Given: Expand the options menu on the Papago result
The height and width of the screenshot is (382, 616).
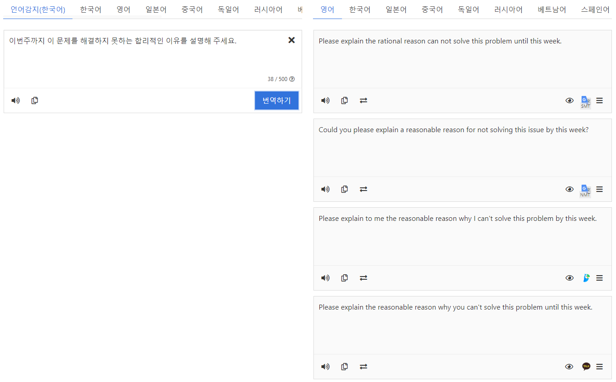Looking at the screenshot, I should click(x=599, y=277).
